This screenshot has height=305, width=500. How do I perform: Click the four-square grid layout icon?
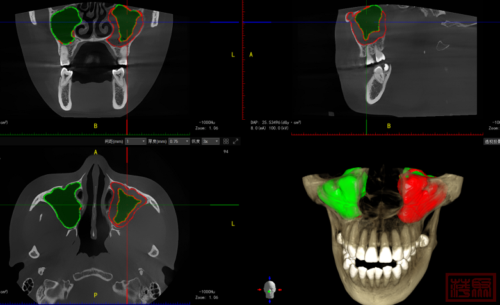226,141
